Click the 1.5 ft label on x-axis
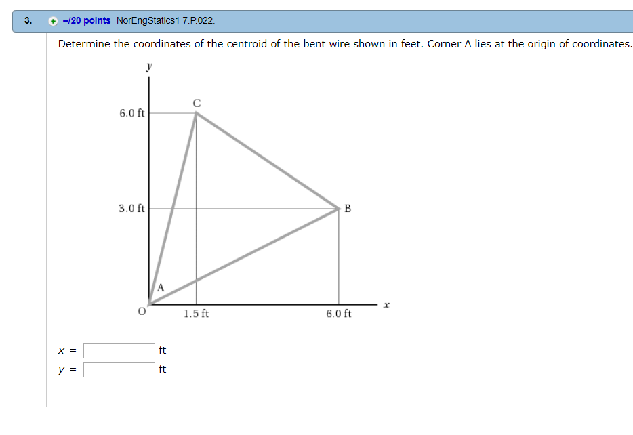The width and height of the screenshot is (633, 435). point(195,314)
